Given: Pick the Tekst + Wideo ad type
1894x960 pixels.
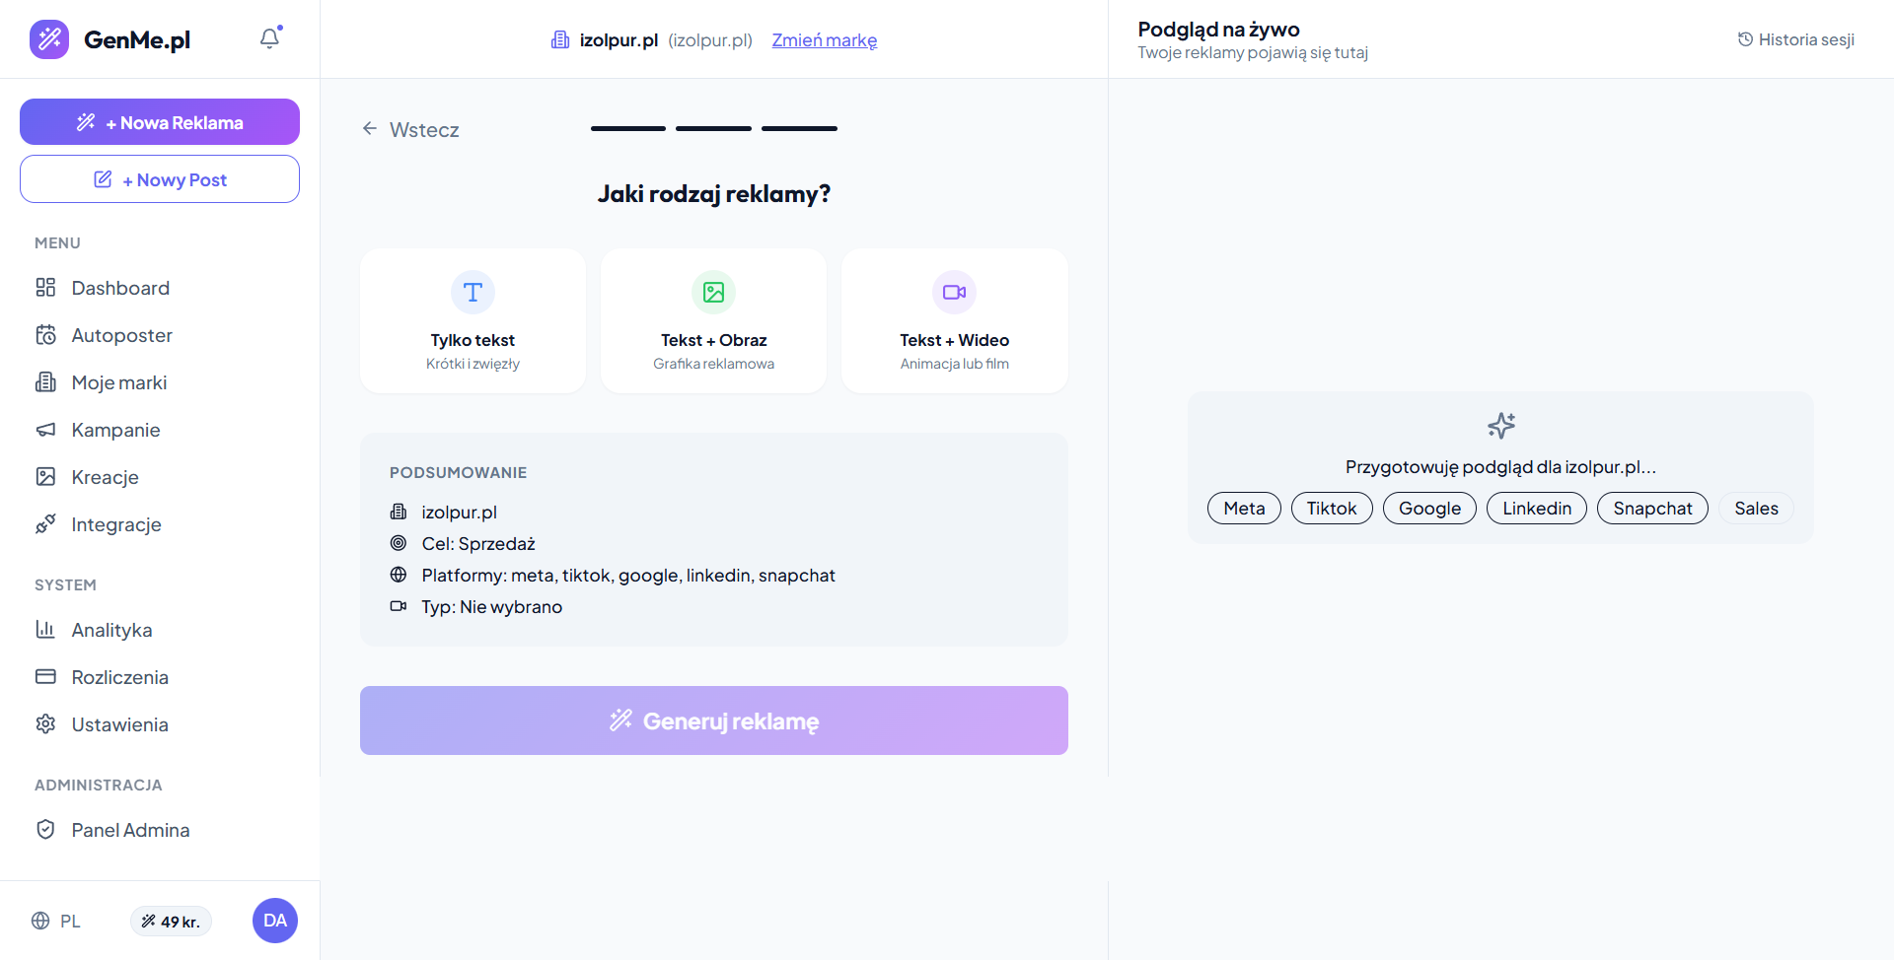Looking at the screenshot, I should tap(954, 321).
